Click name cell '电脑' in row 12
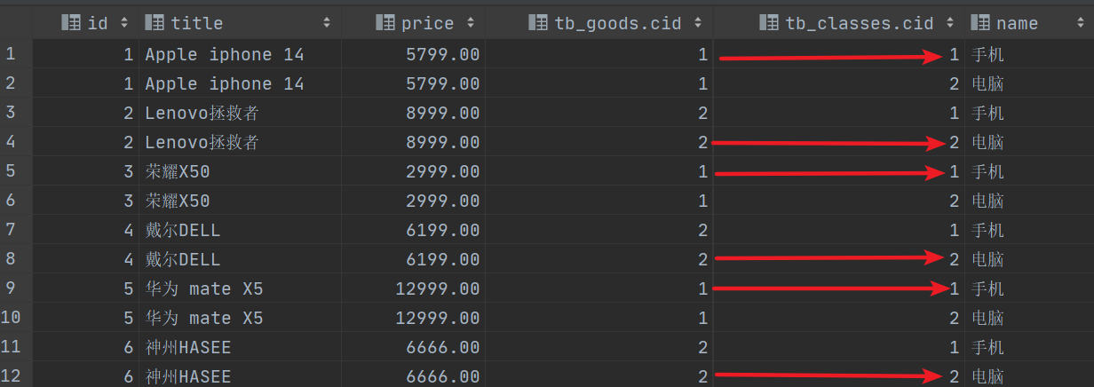The width and height of the screenshot is (1094, 387). pos(987,376)
